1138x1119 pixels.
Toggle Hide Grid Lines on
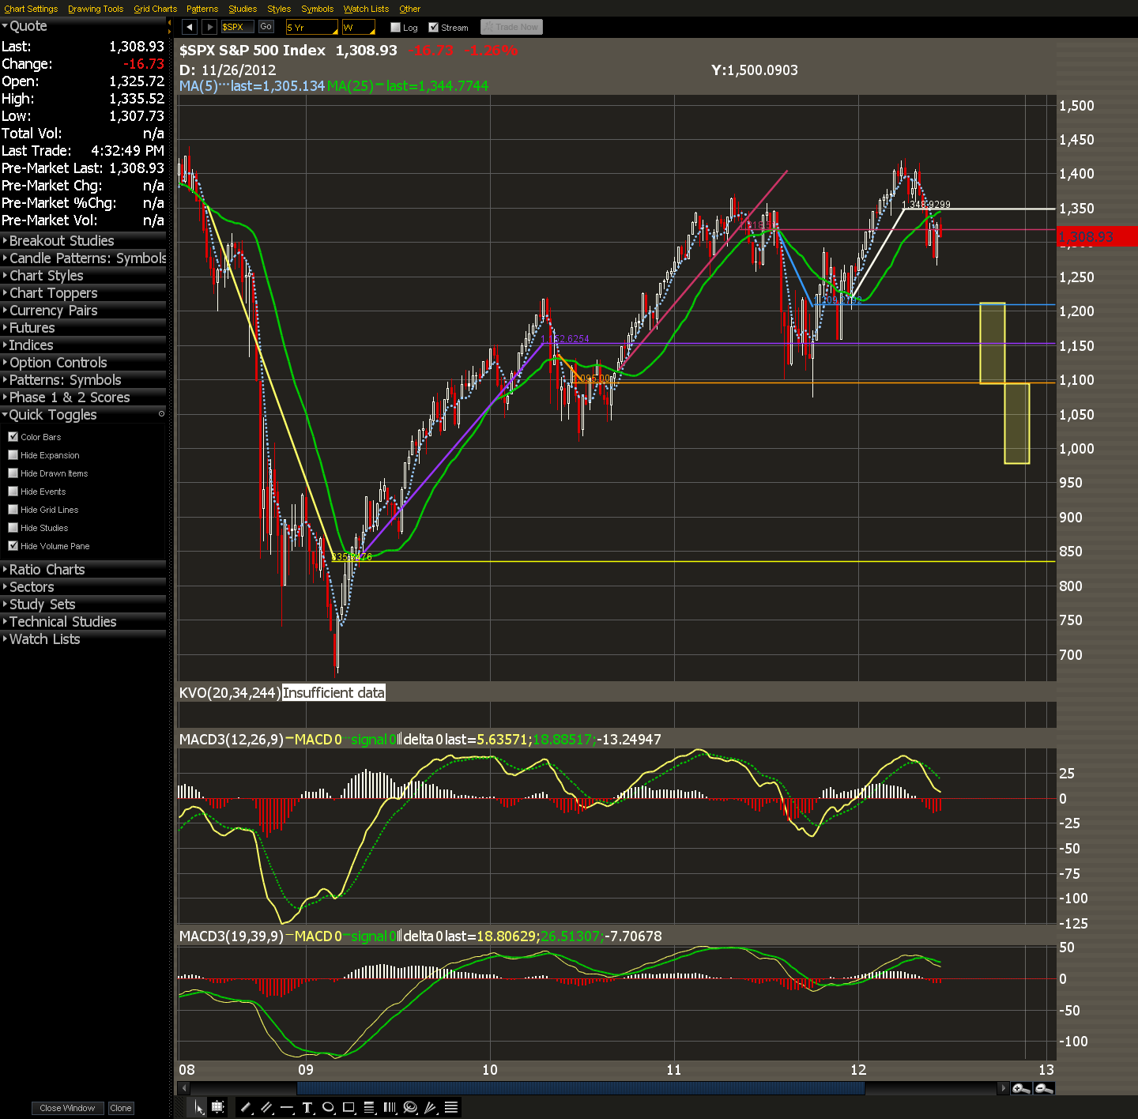click(x=13, y=510)
